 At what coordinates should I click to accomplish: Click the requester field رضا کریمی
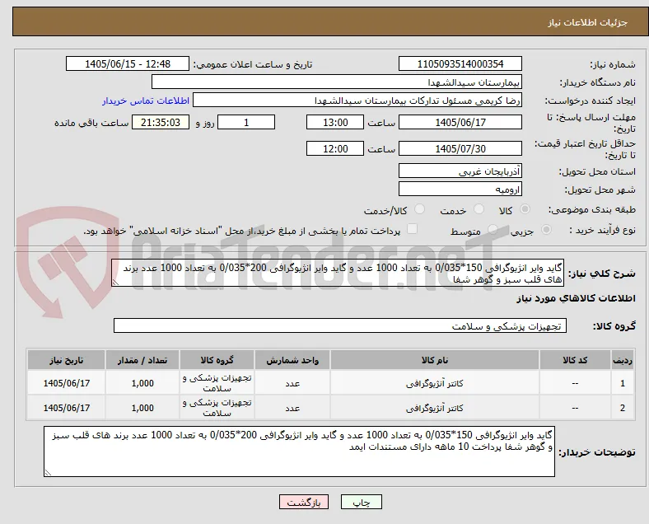pyautogui.click(x=357, y=101)
